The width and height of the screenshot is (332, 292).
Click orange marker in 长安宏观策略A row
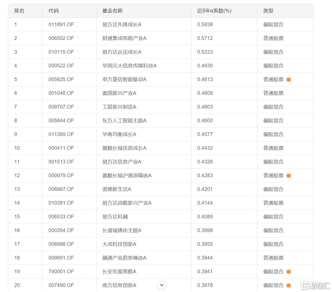tap(289, 272)
